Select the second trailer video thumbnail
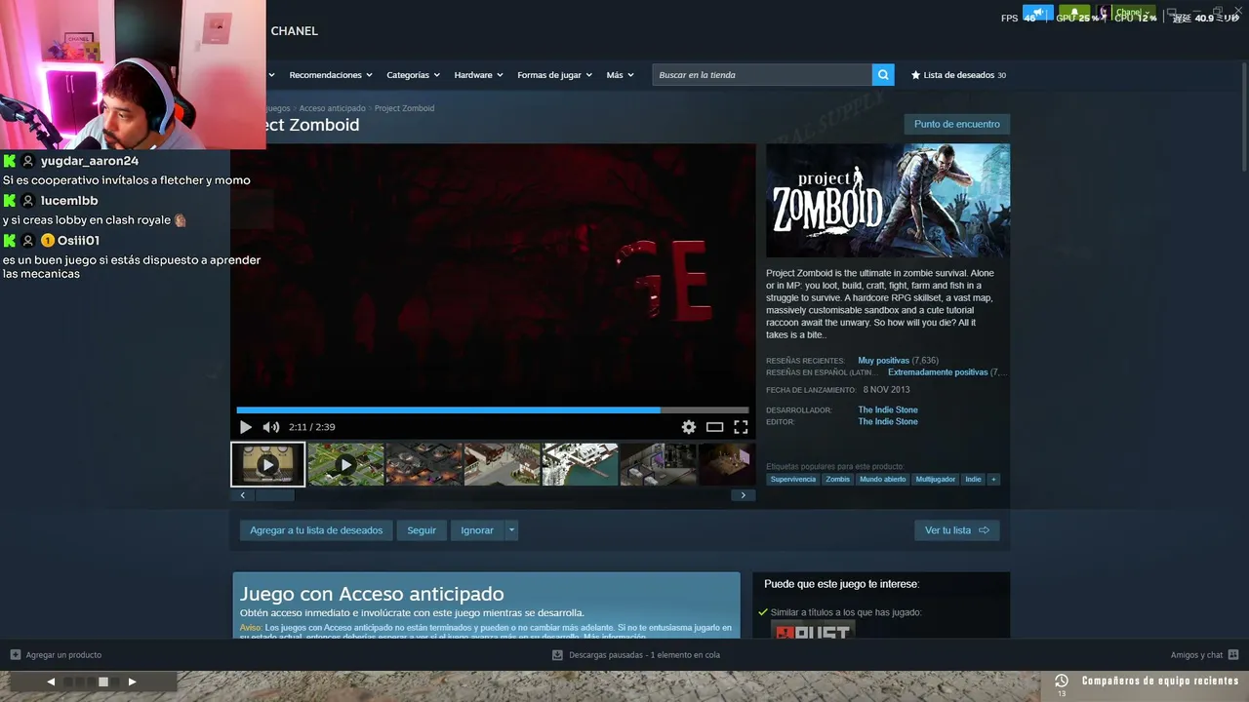Viewport: 1249px width, 702px height. pyautogui.click(x=346, y=464)
